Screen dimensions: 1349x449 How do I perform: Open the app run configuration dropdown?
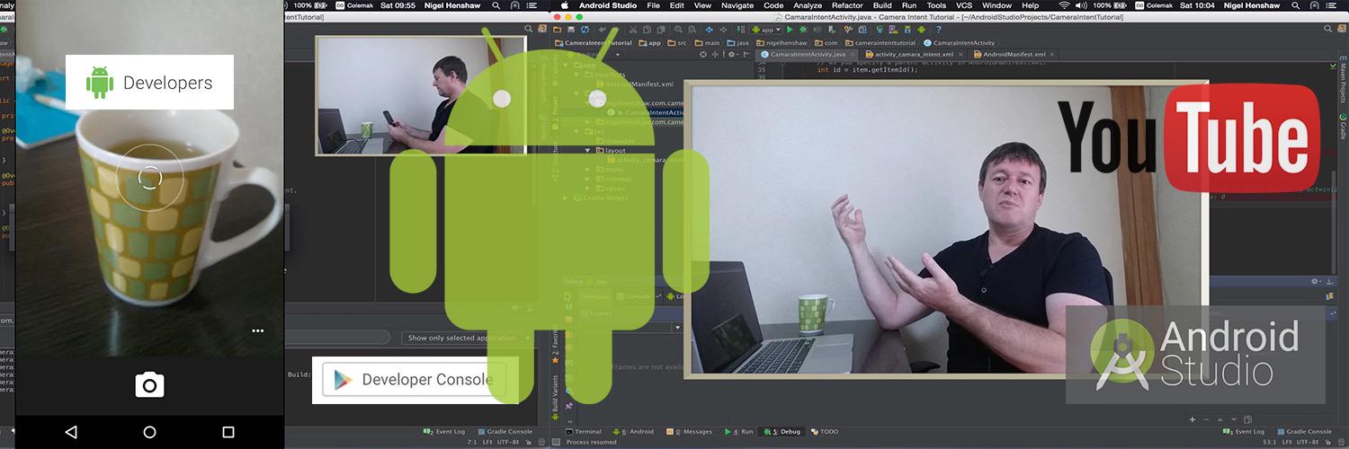pyautogui.click(x=765, y=30)
